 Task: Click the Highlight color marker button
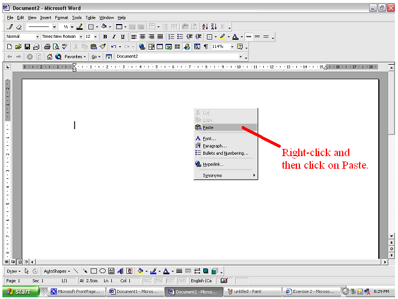coord(222,37)
